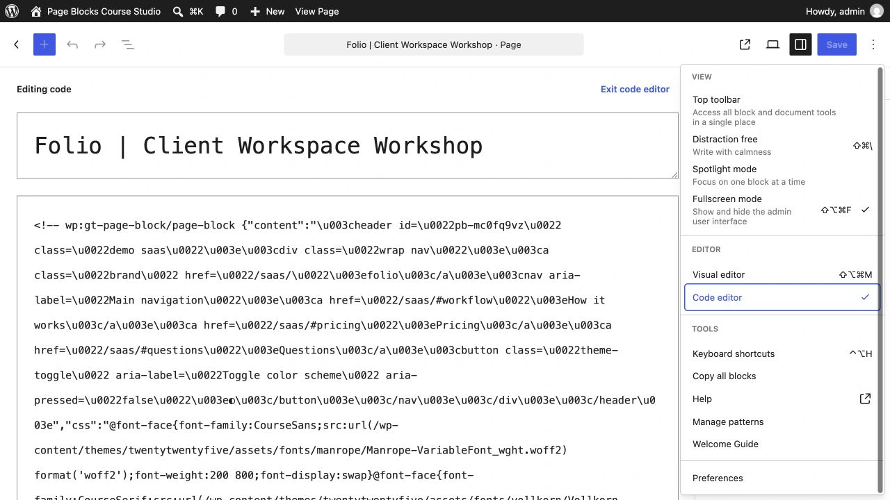Enable Spotlight mode
Screen dimensions: 890x500
[x=782, y=175]
